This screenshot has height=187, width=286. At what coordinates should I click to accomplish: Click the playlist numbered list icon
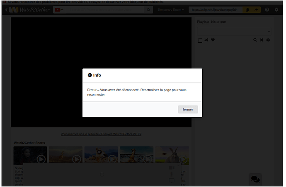coord(200,40)
